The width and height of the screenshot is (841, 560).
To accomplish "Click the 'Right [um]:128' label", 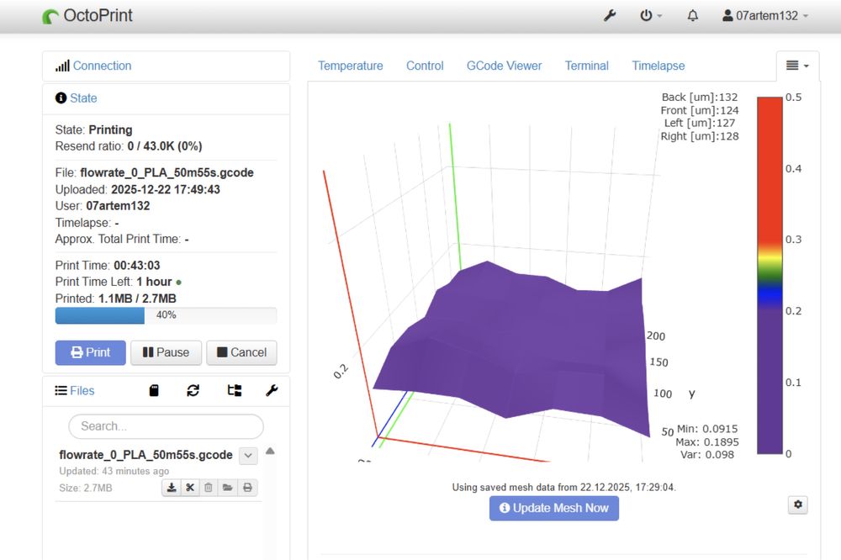I will pos(700,136).
